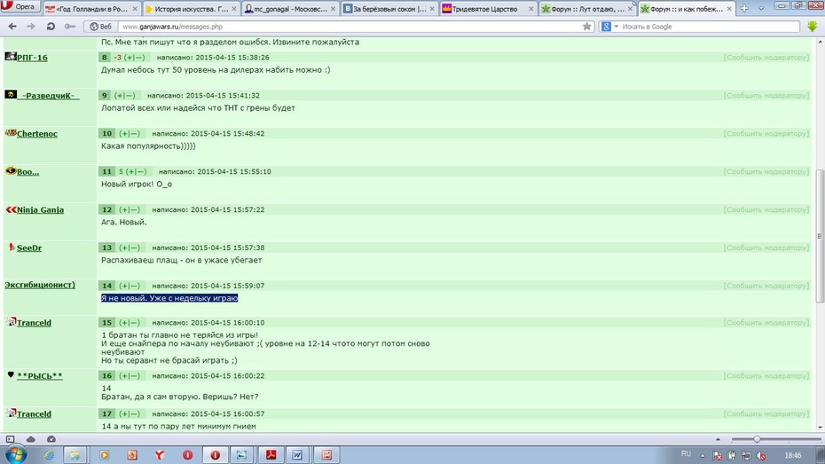Bookmark this page with the star icon
825x464 pixels.
586,27
